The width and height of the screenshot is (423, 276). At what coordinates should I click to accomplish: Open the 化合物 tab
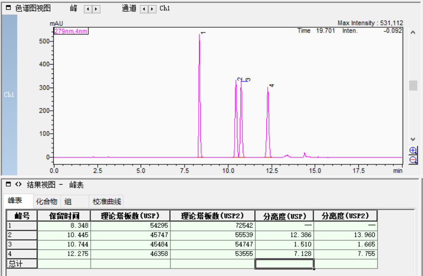tap(47, 202)
